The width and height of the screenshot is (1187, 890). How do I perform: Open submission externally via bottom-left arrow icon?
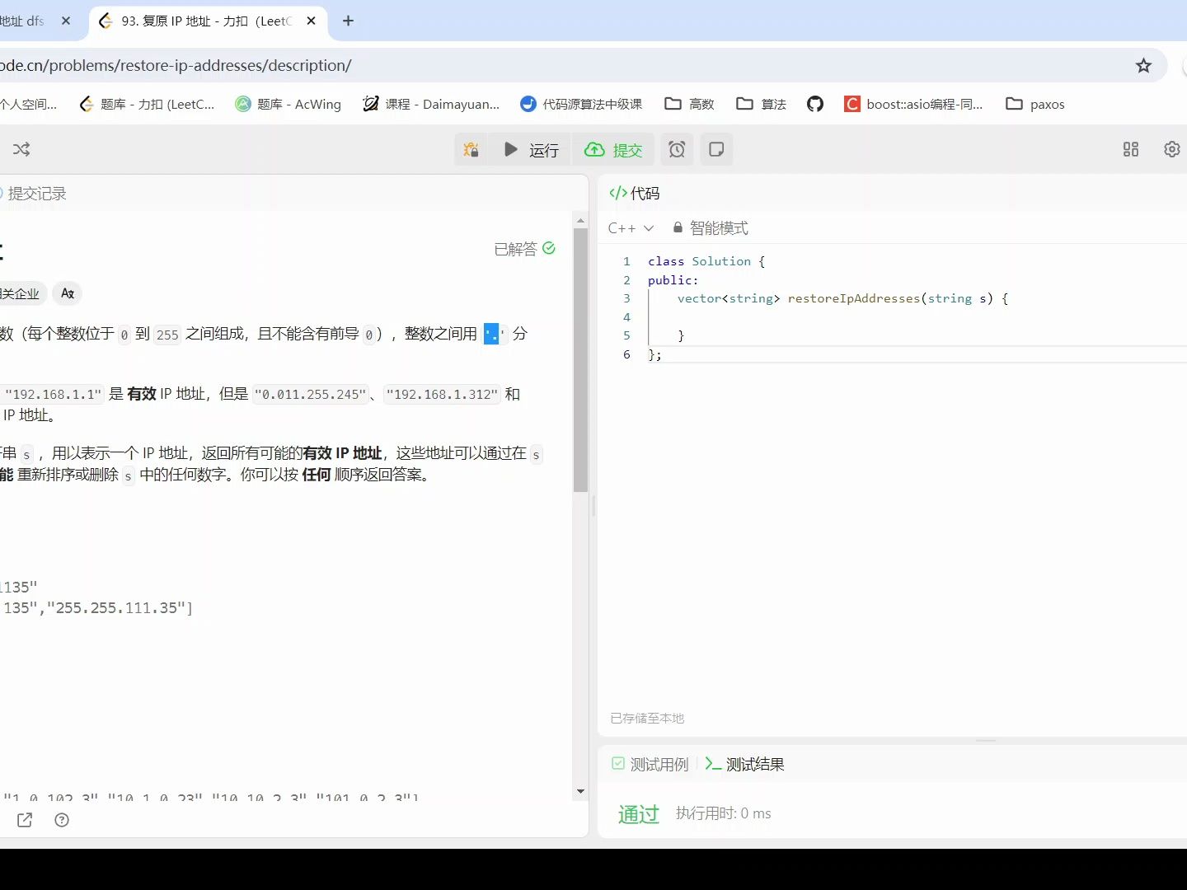(25, 820)
